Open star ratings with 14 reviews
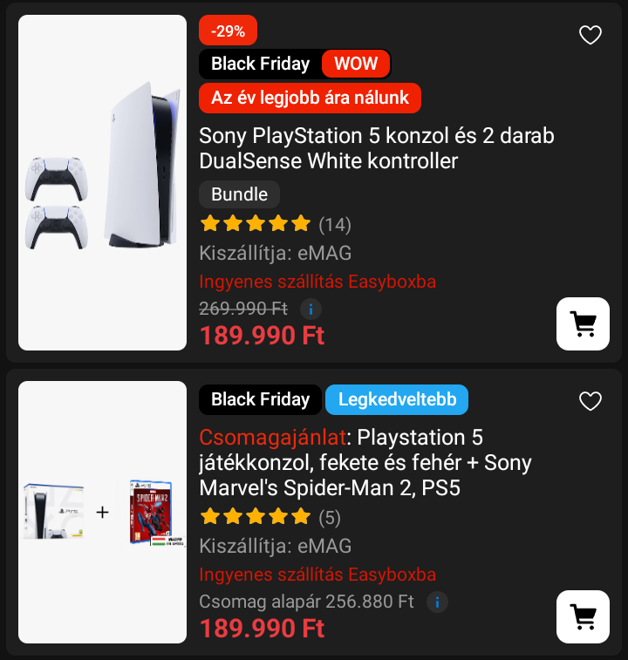This screenshot has width=628, height=660. click(274, 225)
